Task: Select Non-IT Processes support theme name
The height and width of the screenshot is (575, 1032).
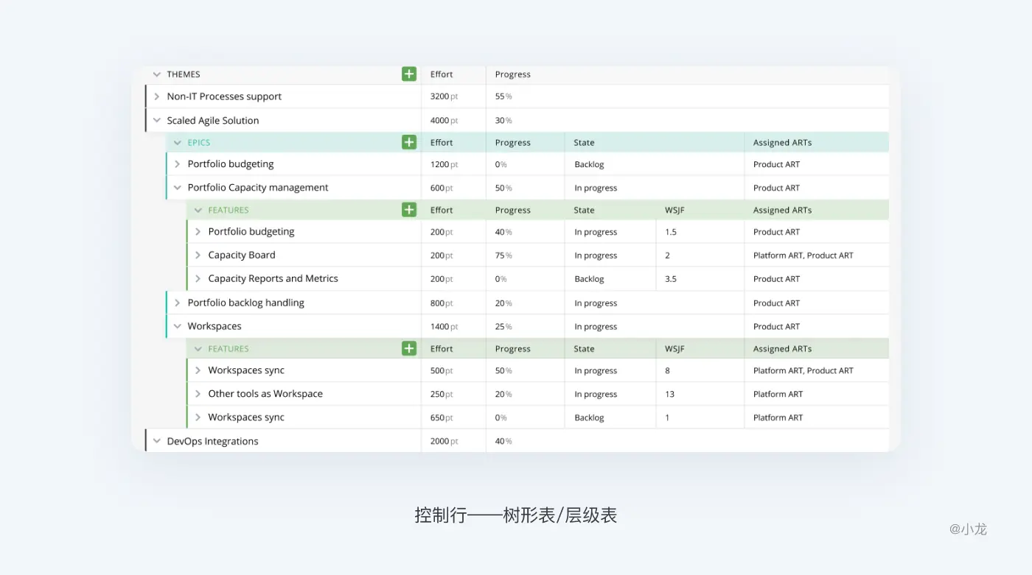Action: 224,96
